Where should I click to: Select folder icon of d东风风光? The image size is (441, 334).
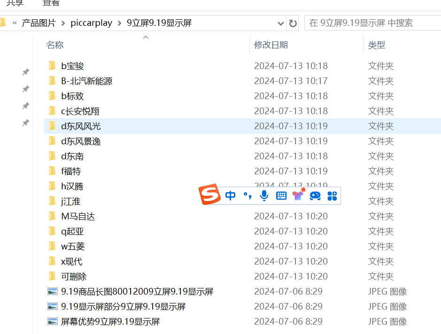[x=52, y=126]
